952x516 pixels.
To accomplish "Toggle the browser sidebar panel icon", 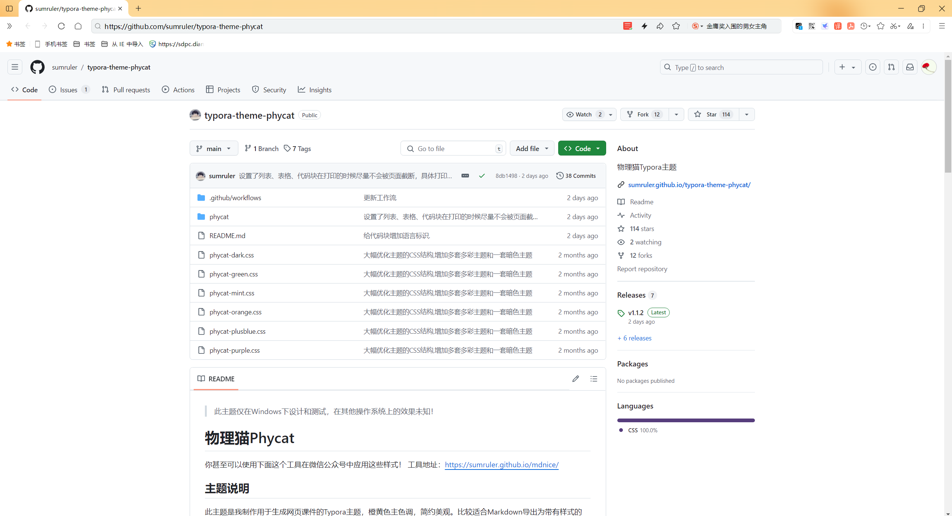I will pyautogui.click(x=9, y=8).
